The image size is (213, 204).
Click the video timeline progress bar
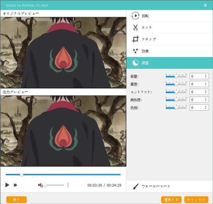(x=63, y=175)
